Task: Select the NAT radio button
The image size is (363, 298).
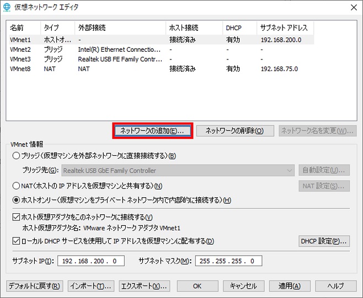Action: [x=16, y=186]
